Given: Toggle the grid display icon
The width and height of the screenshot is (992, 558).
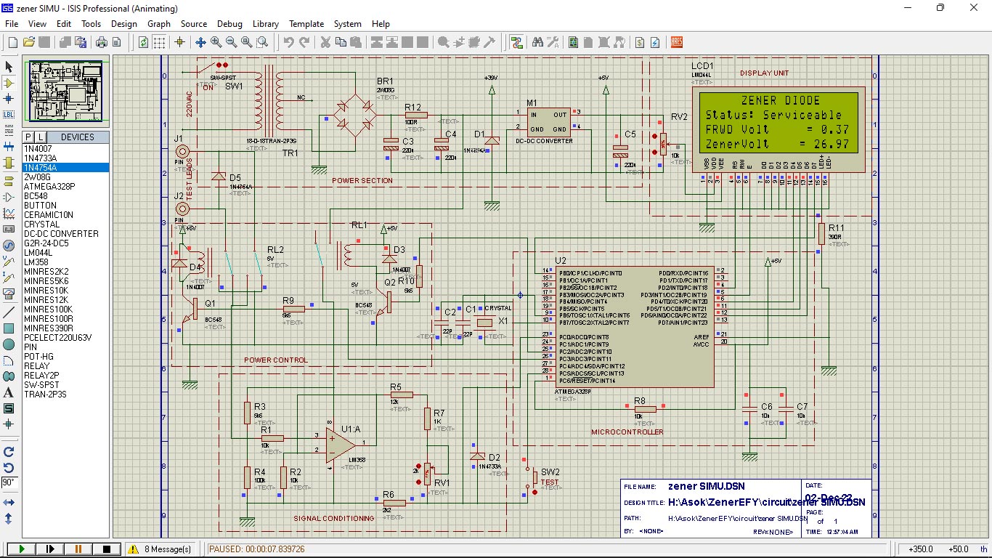Looking at the screenshot, I should click(159, 42).
